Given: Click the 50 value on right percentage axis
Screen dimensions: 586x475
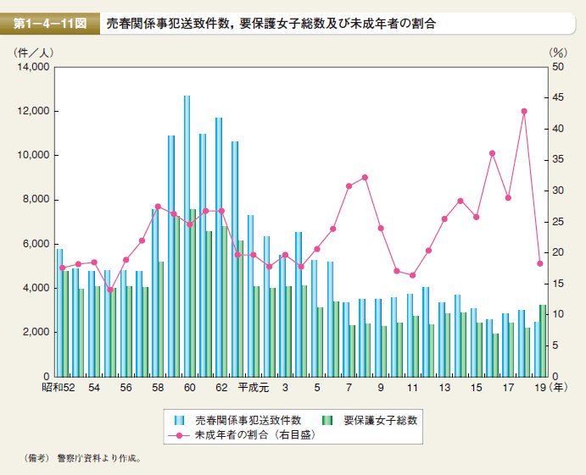Looking at the screenshot, I should [x=558, y=67].
